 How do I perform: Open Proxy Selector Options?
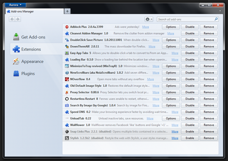click(x=171, y=92)
